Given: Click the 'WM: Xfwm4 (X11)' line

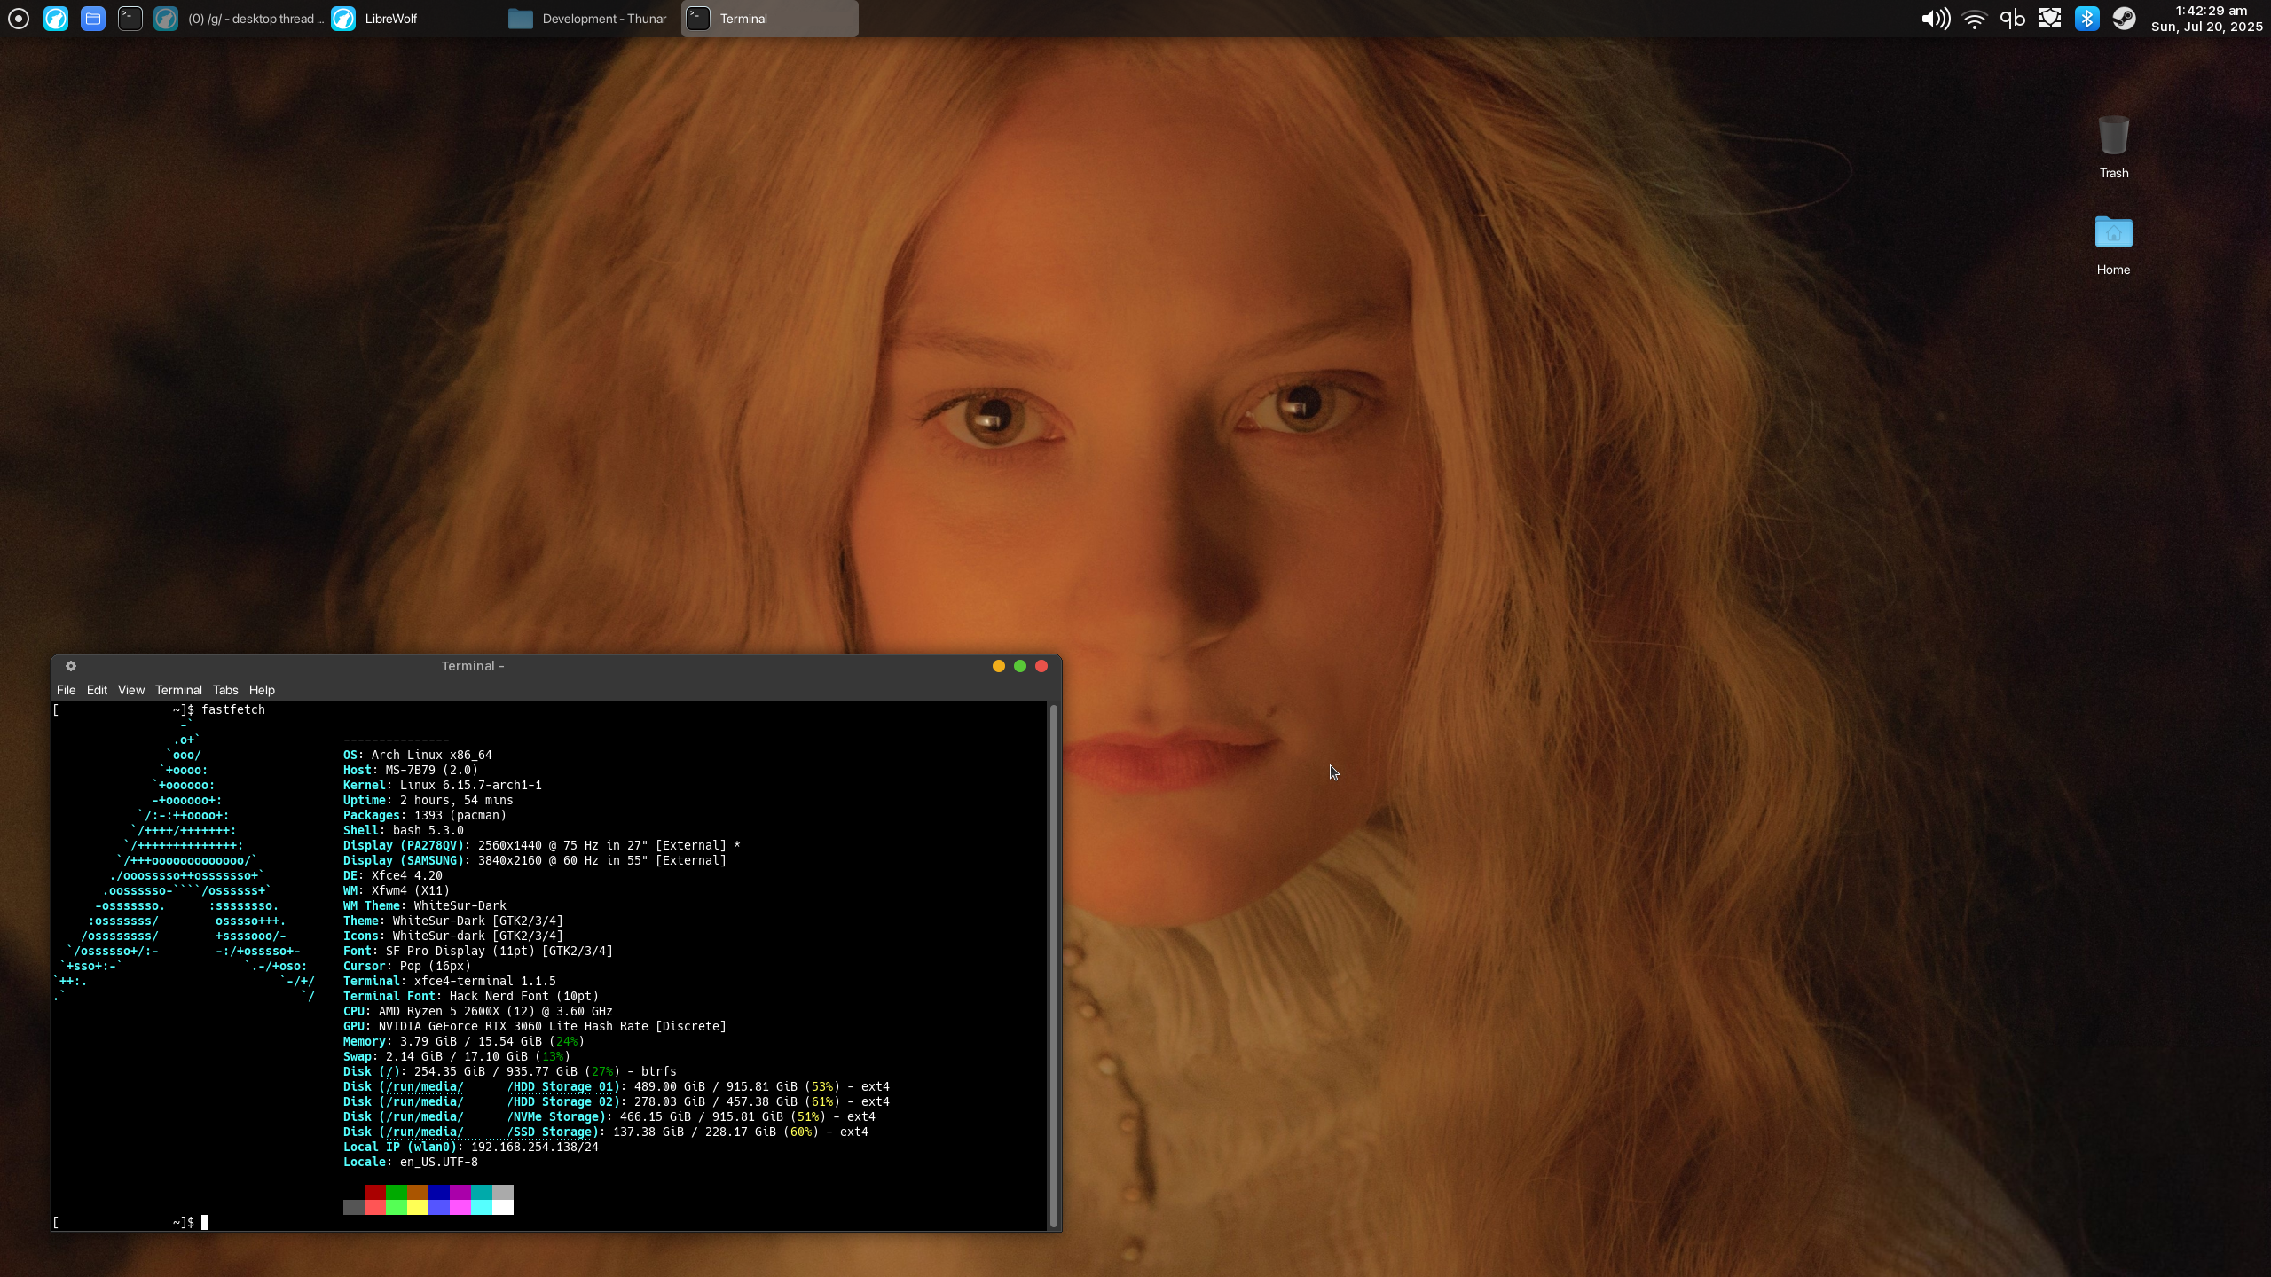Looking at the screenshot, I should pos(397,890).
